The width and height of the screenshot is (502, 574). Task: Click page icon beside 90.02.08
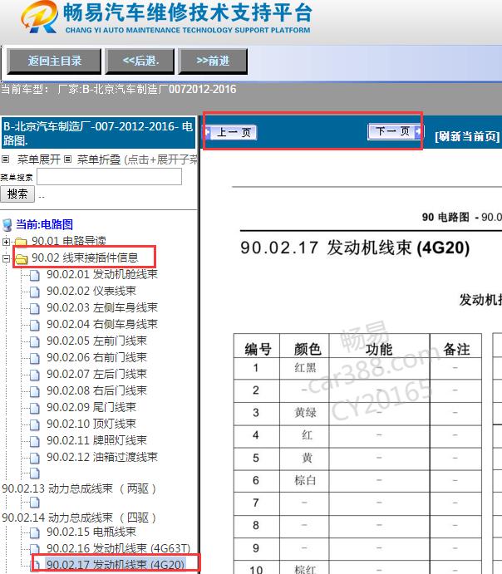(34, 391)
